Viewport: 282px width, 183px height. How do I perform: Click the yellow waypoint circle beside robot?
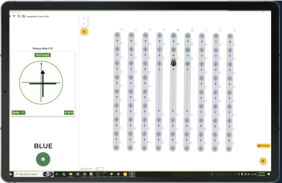point(178,58)
